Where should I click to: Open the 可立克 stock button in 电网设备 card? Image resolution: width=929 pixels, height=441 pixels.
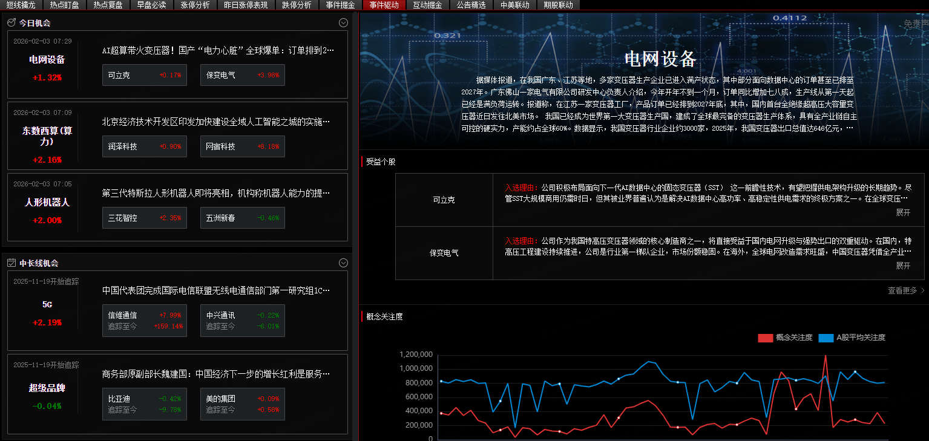[145, 76]
